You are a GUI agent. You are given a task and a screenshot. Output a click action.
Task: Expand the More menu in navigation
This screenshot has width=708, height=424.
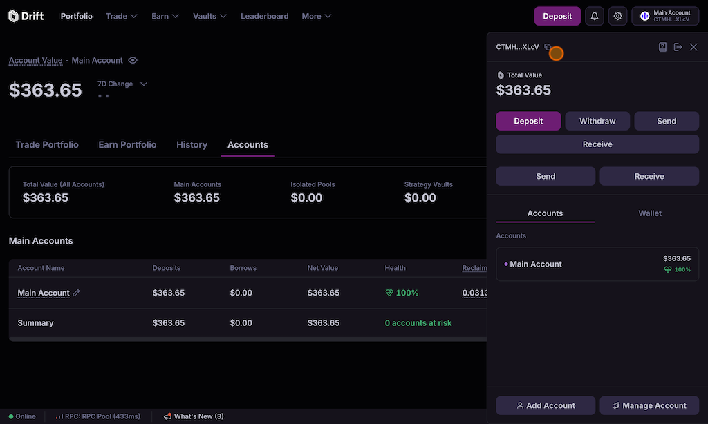click(317, 16)
